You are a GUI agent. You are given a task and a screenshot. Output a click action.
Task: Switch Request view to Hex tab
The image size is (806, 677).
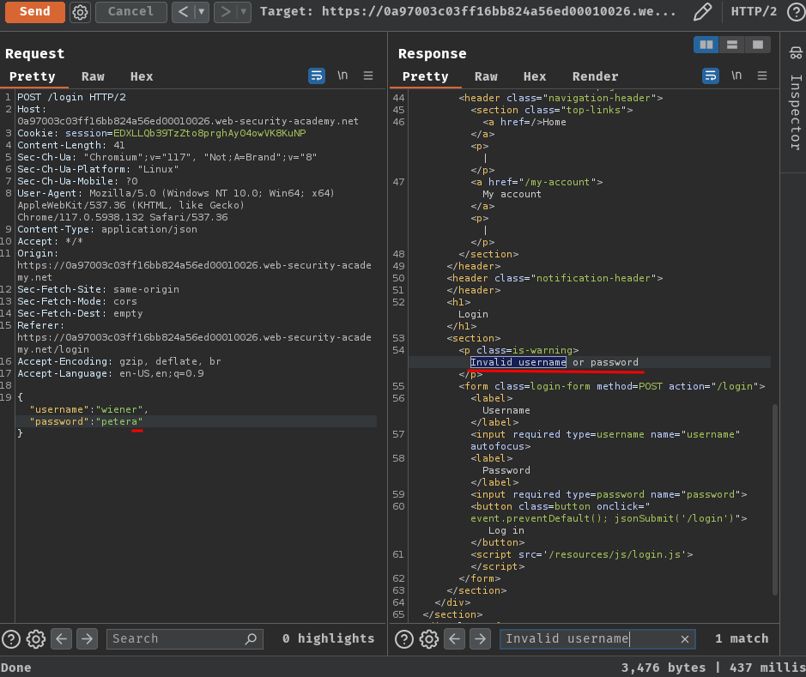pyautogui.click(x=142, y=76)
